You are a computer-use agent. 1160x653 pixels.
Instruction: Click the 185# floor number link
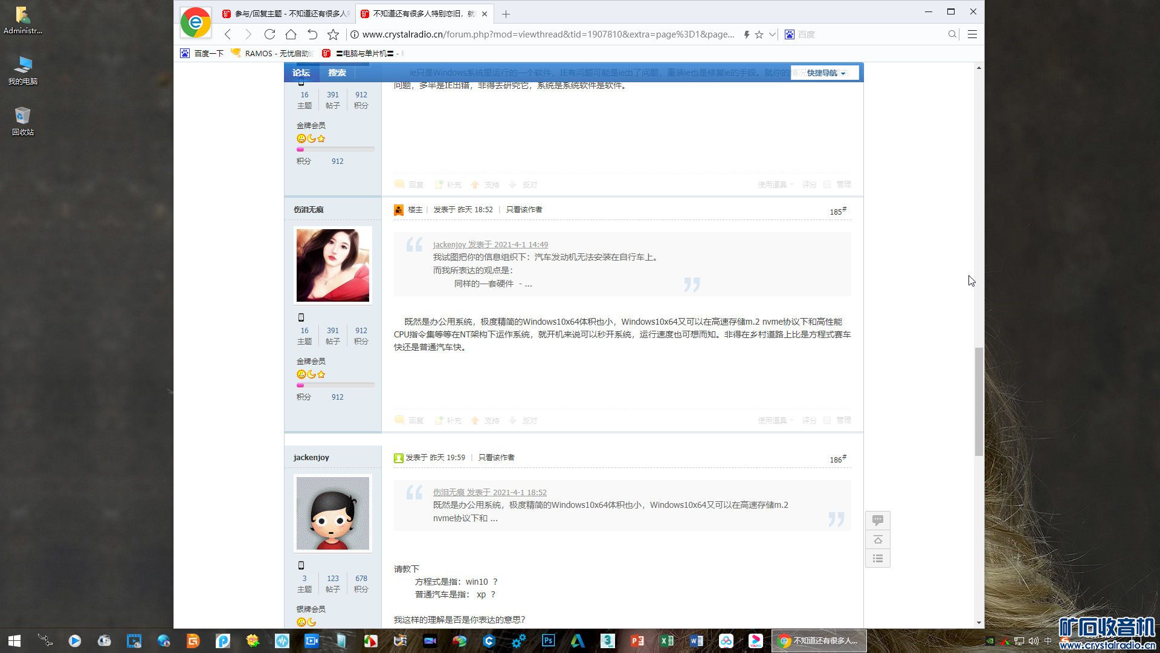[x=838, y=211]
